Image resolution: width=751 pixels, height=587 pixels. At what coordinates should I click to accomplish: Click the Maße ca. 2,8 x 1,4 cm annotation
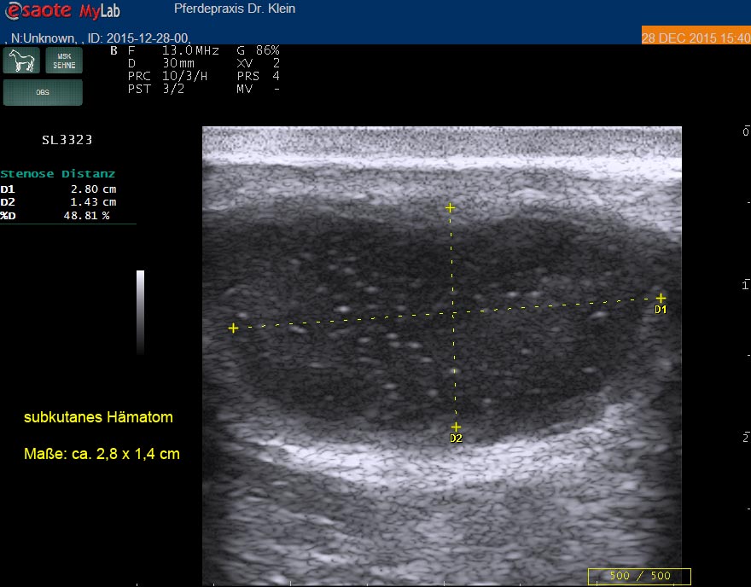coord(102,454)
